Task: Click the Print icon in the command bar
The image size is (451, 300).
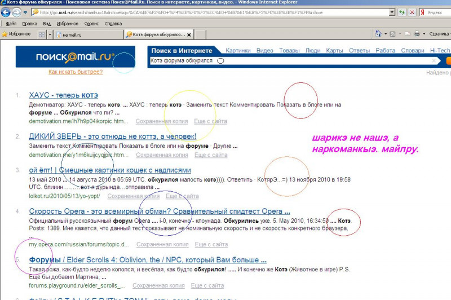Action: (417, 34)
